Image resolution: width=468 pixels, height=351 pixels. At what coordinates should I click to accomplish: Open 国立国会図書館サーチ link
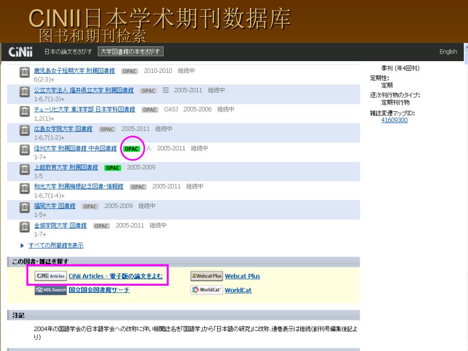99,290
